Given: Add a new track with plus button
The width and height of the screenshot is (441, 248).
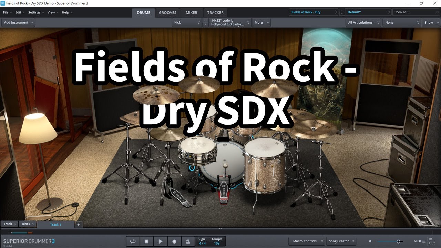Looking at the screenshot, I should tap(78, 225).
